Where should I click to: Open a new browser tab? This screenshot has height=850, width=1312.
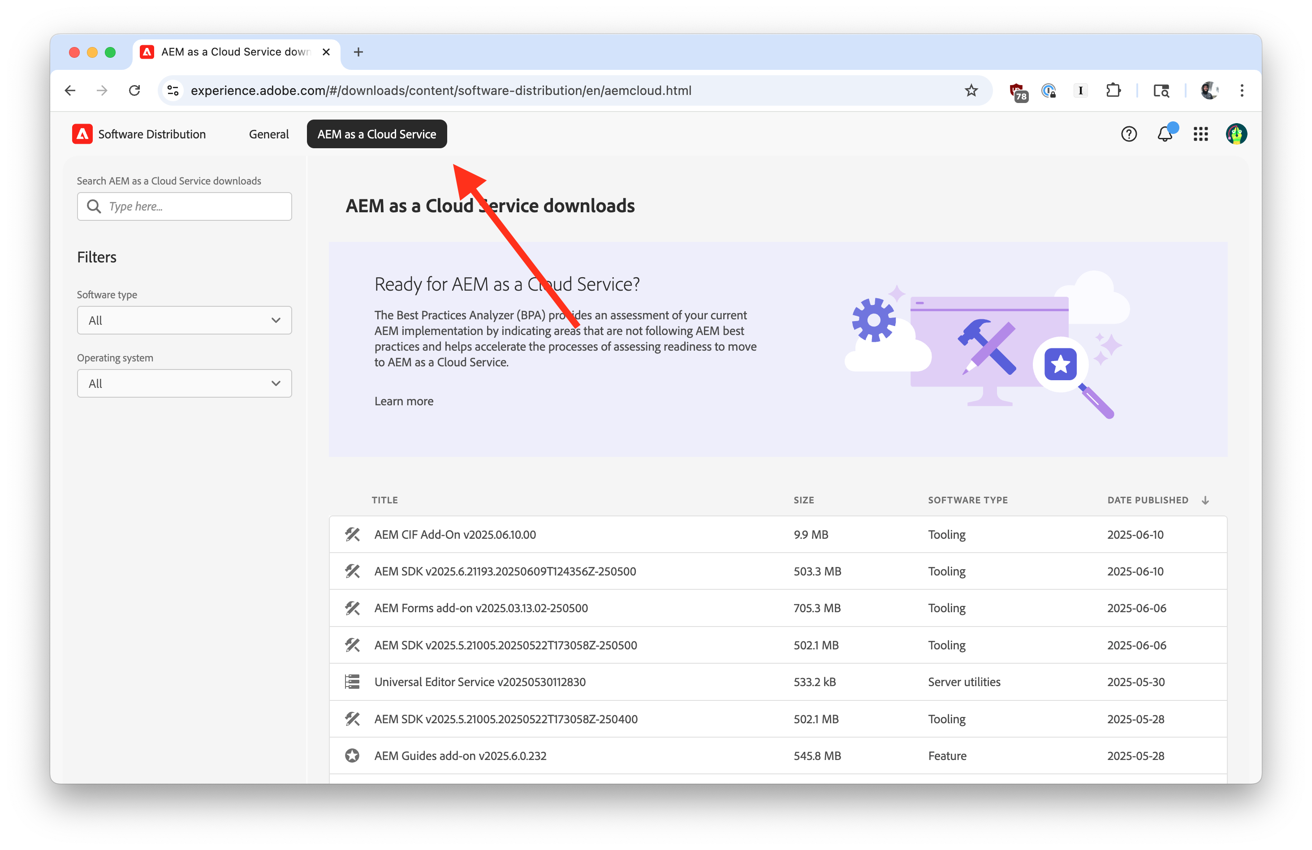pos(358,52)
